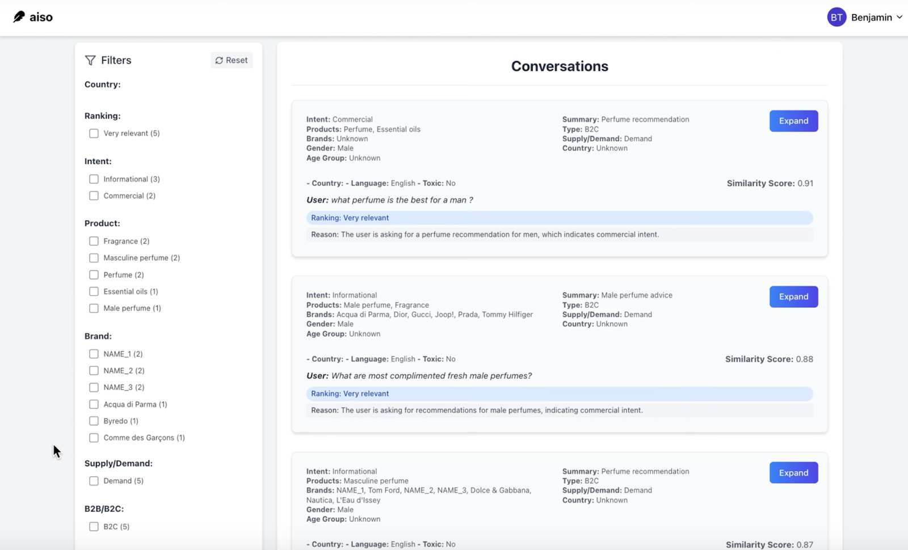Screen dimensions: 908x550
Task: Reset all filters
Action: click(x=232, y=60)
